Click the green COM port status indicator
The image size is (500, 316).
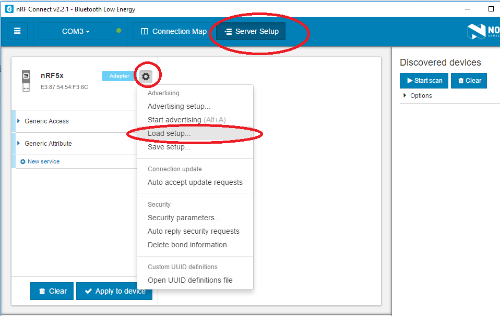tap(118, 31)
